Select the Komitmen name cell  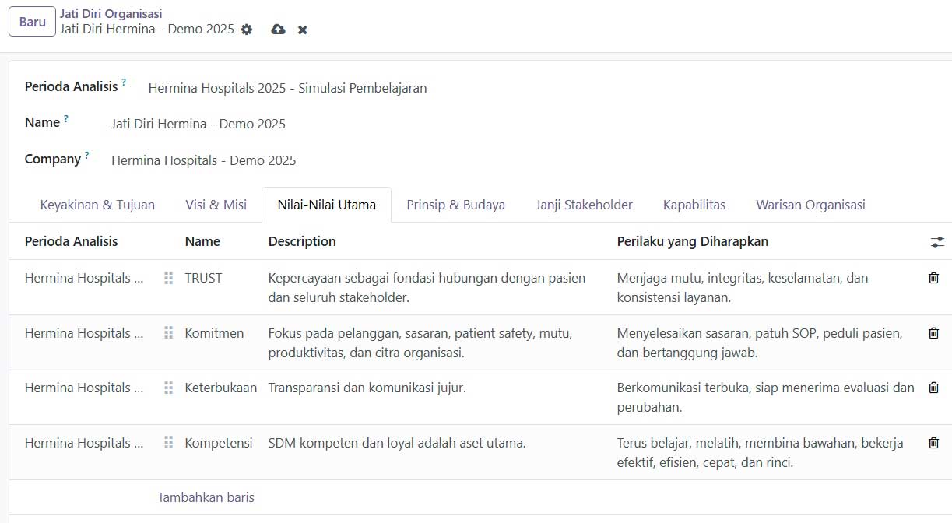214,333
